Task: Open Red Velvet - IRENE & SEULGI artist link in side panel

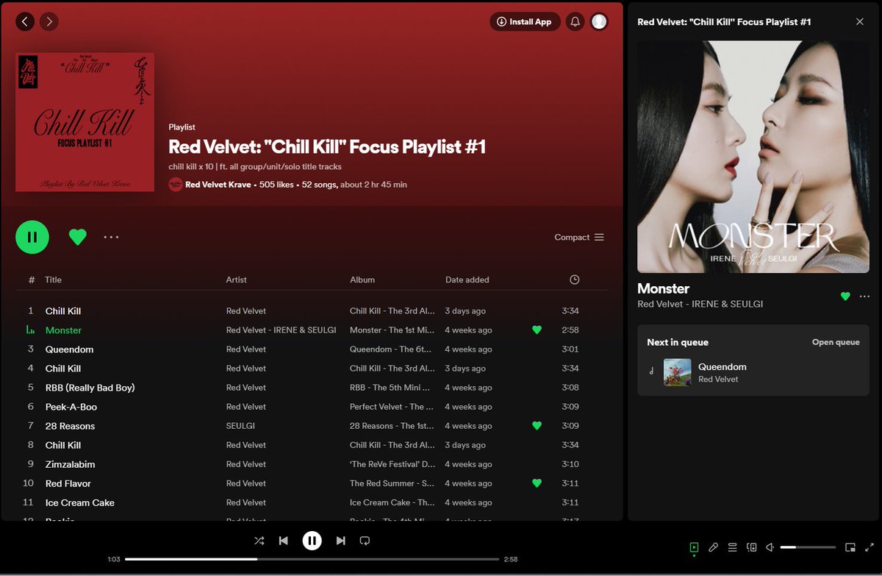Action: (700, 304)
